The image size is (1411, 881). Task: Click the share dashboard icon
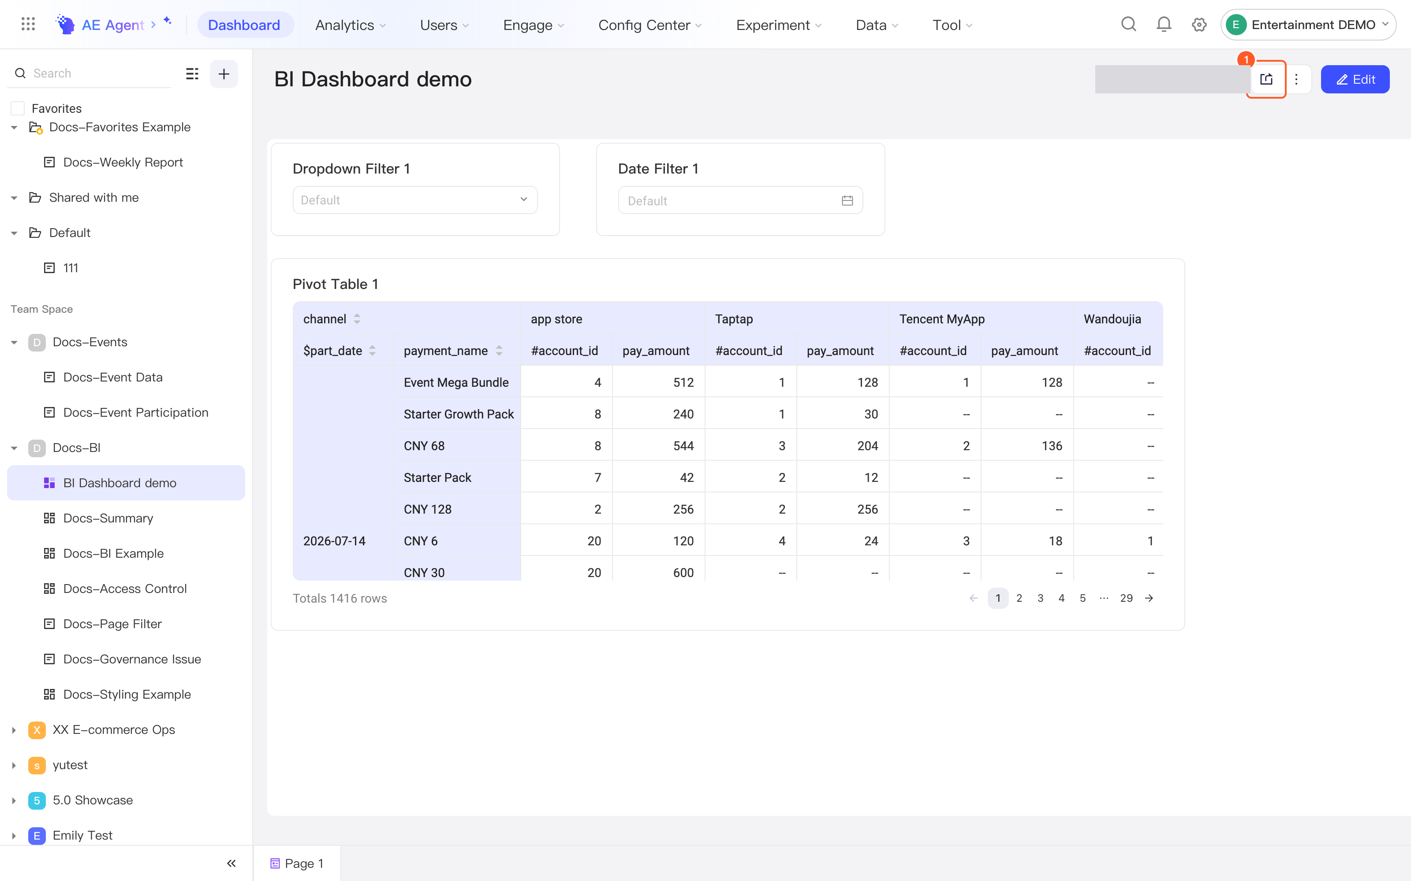(1266, 79)
